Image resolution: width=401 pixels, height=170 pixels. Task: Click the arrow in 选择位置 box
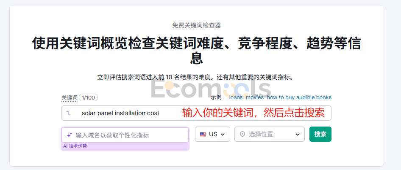[298, 135]
